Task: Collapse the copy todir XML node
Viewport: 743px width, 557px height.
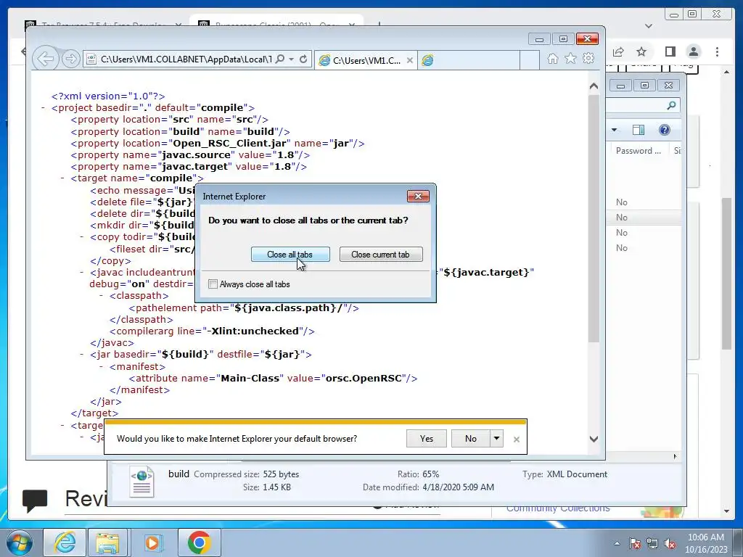Action: click(x=82, y=237)
